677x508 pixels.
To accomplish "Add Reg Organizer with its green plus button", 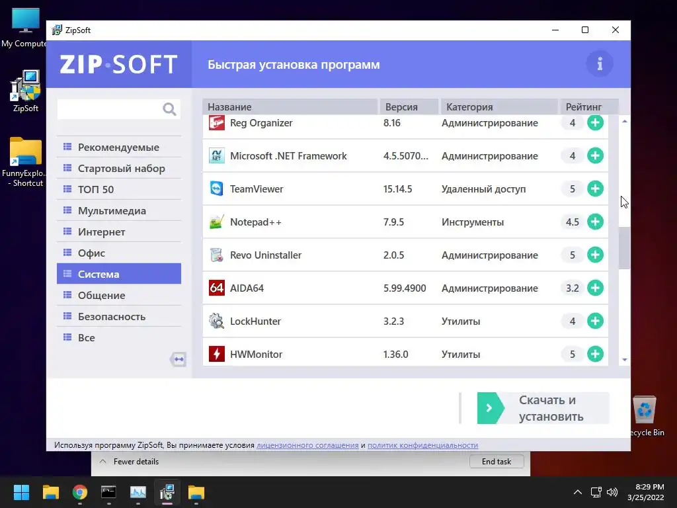I will pos(595,122).
